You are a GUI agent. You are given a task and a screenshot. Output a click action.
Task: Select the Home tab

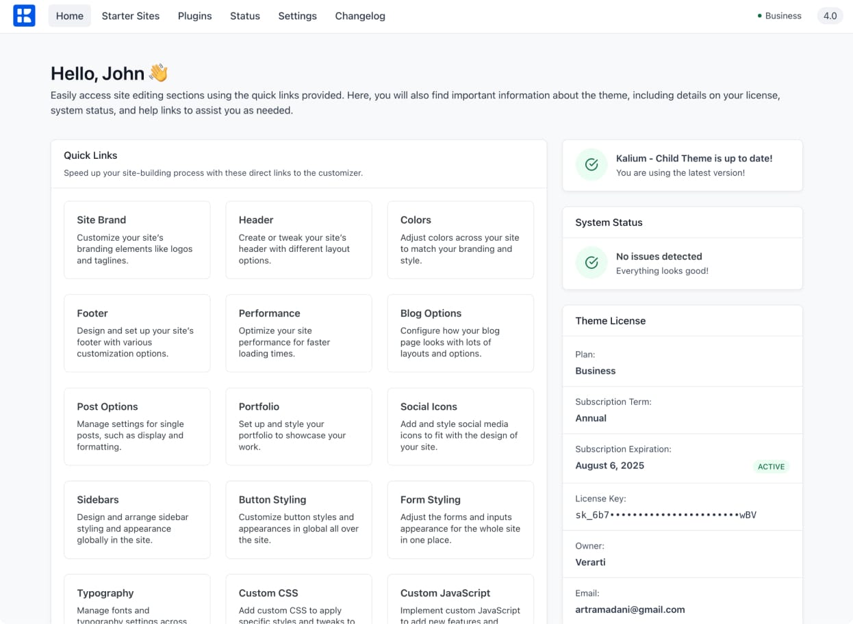[69, 16]
